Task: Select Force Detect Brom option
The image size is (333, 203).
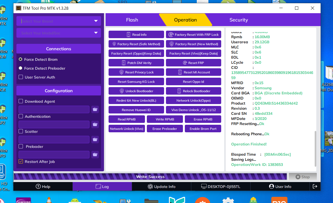Action: pyautogui.click(x=20, y=59)
